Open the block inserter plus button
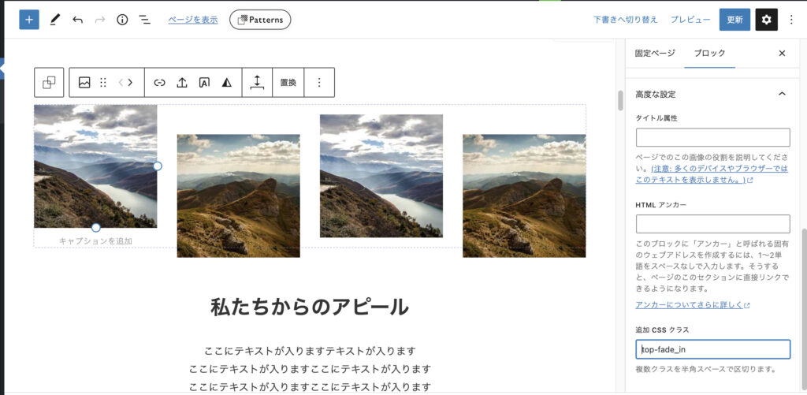 pos(29,20)
